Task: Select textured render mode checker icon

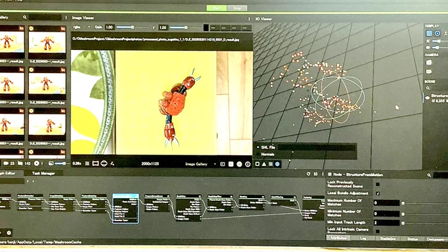Action: click(271, 164)
